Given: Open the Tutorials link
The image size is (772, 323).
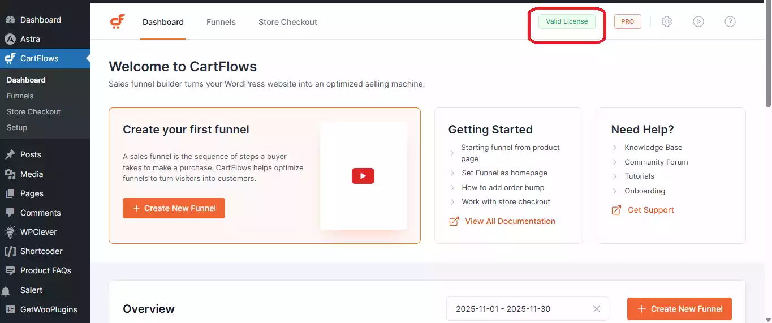Looking at the screenshot, I should pyautogui.click(x=639, y=176).
